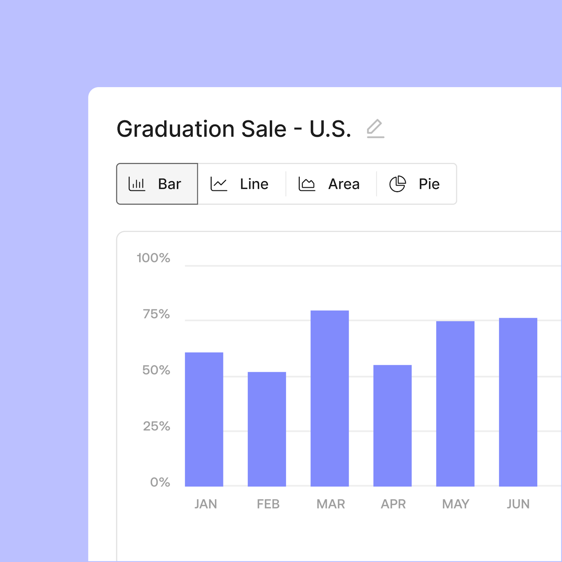Click the pencil edit icon beside title
This screenshot has height=562, width=562.
(375, 129)
